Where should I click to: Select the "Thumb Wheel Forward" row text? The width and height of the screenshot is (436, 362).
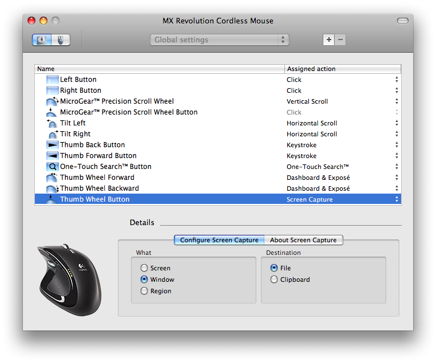(97, 178)
